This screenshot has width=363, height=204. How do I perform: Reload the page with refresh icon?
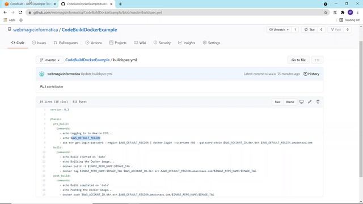click(x=20, y=12)
